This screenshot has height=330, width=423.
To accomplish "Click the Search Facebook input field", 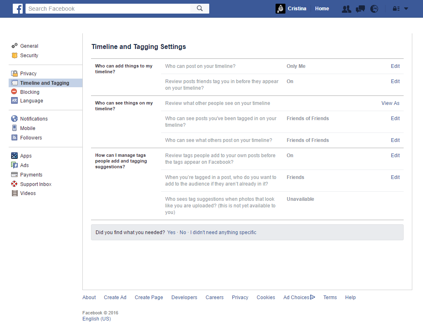I will click(108, 9).
